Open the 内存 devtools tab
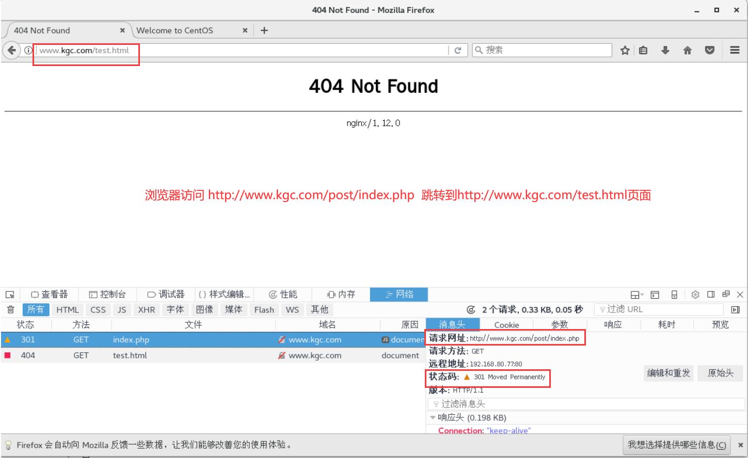 341,295
